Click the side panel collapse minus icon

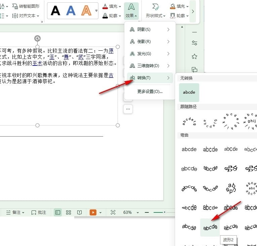(195, 32)
